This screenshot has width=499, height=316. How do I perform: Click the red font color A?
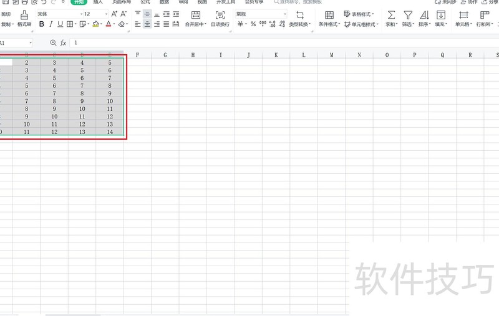109,24
